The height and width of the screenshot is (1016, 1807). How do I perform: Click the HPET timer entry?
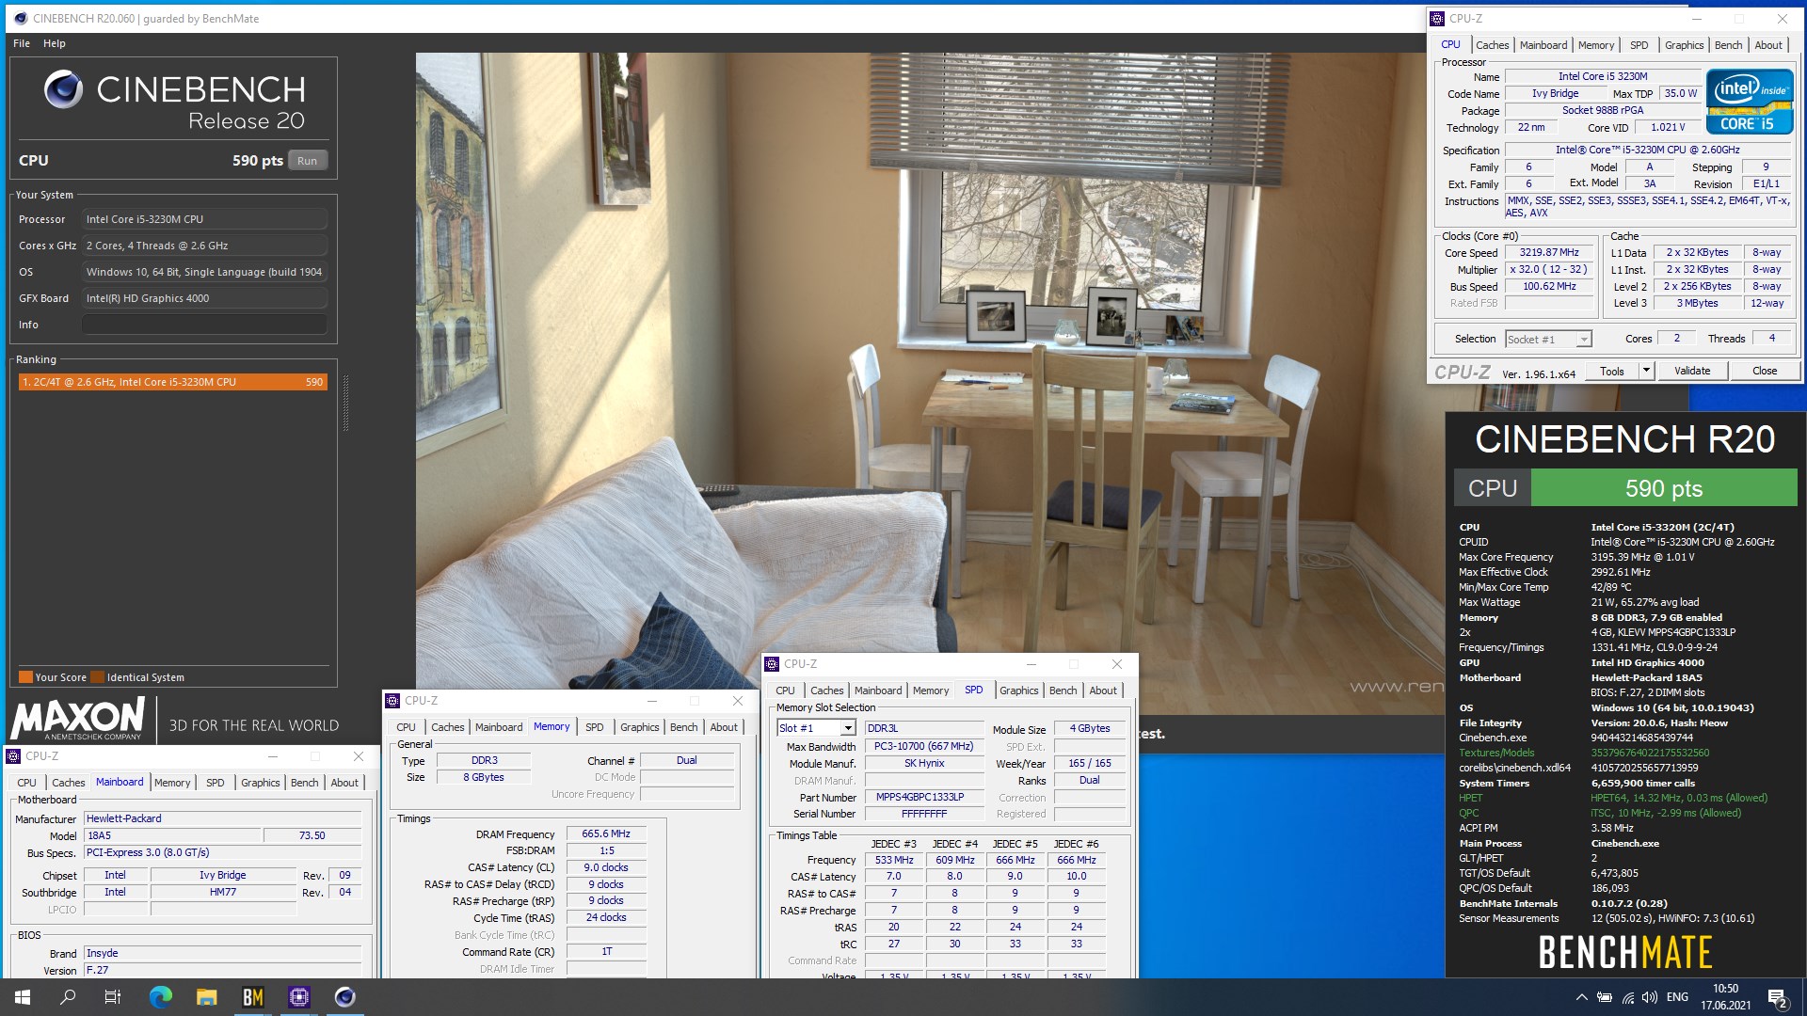1613,798
